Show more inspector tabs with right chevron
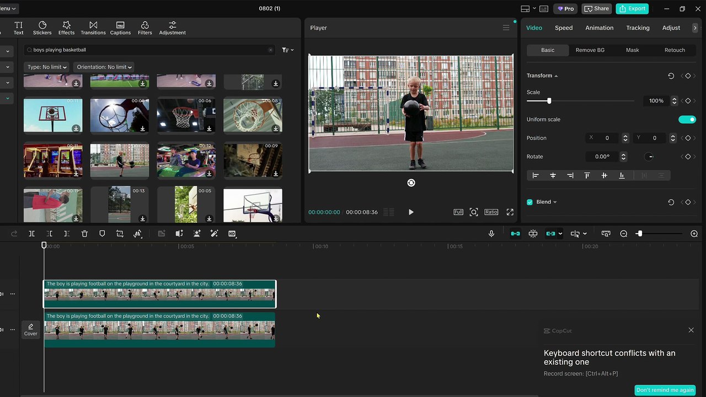Image resolution: width=706 pixels, height=397 pixels. [x=694, y=28]
